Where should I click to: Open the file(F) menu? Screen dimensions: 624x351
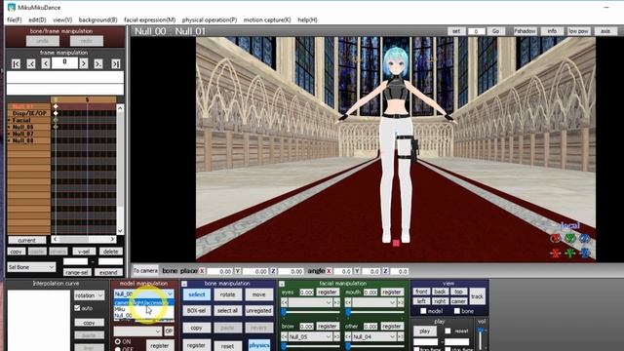(x=15, y=19)
